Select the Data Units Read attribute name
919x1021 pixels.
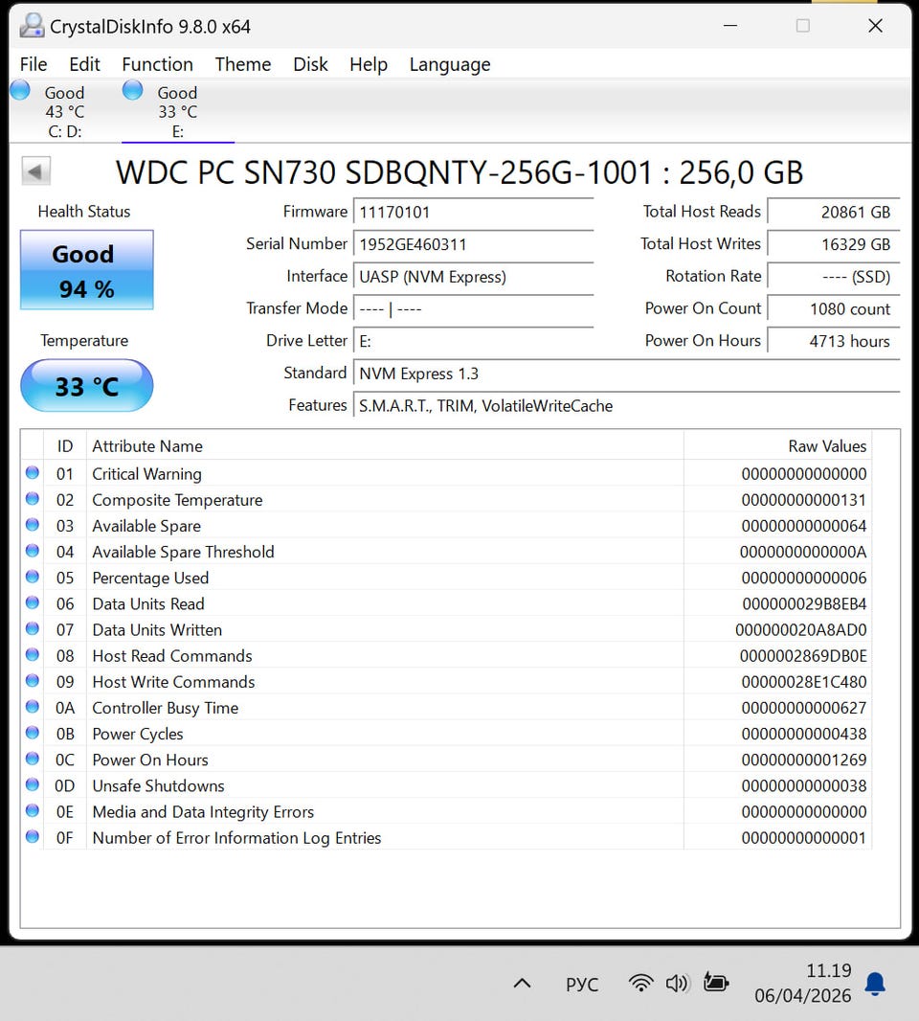coord(147,604)
